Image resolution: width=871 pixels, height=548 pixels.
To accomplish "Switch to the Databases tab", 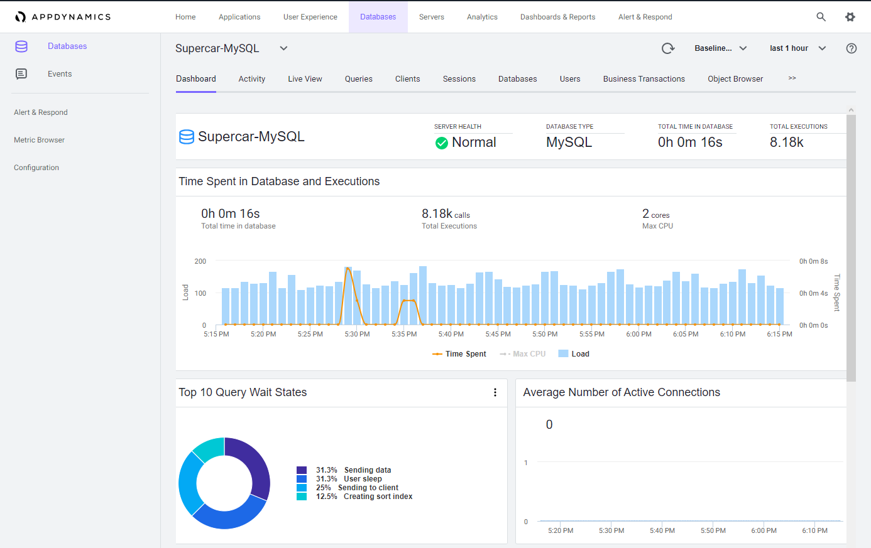I will pyautogui.click(x=518, y=79).
